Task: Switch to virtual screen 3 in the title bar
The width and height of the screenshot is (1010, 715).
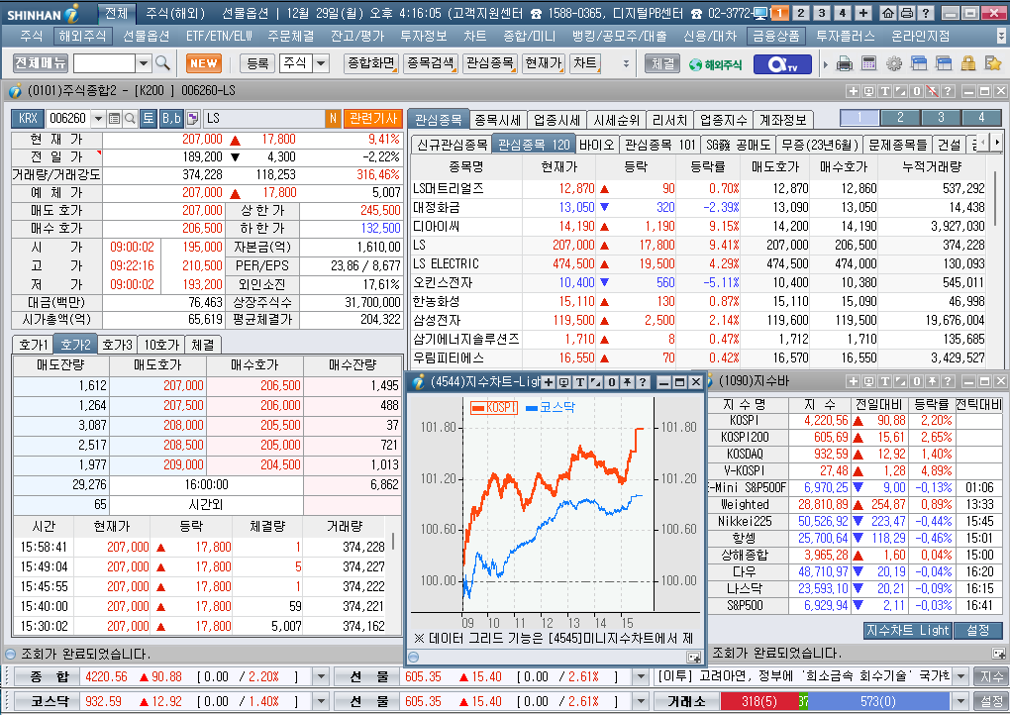Action: [822, 13]
